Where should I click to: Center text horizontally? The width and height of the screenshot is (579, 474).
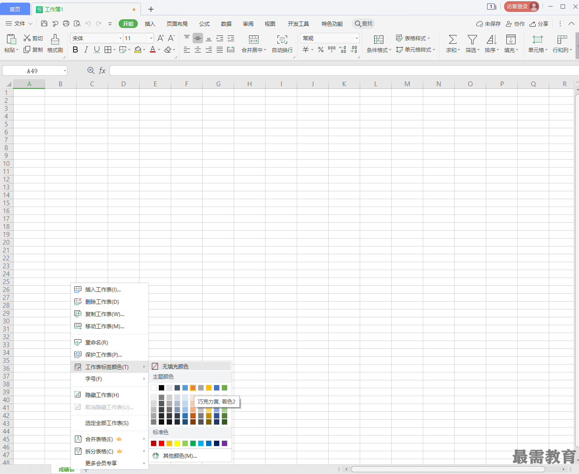point(198,49)
